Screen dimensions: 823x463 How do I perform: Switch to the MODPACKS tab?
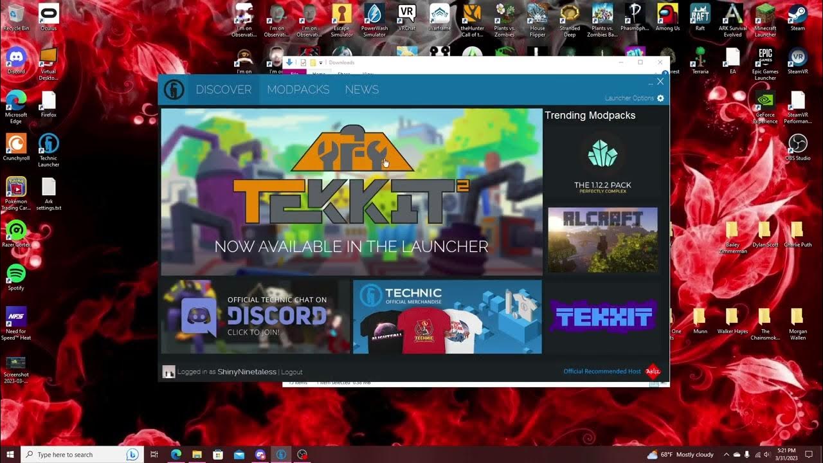tap(298, 89)
